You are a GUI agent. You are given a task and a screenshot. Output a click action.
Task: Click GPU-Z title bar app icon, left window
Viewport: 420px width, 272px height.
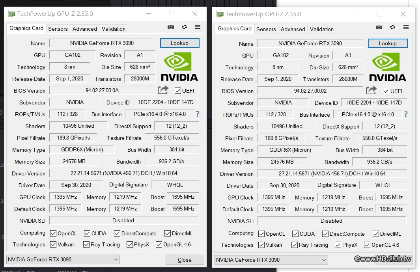[11, 14]
